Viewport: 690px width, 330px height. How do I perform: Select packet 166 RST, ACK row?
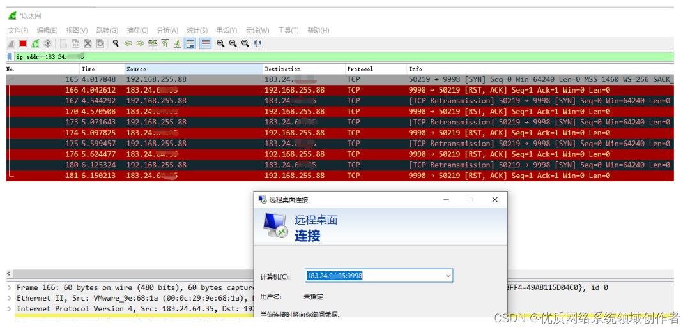point(340,90)
